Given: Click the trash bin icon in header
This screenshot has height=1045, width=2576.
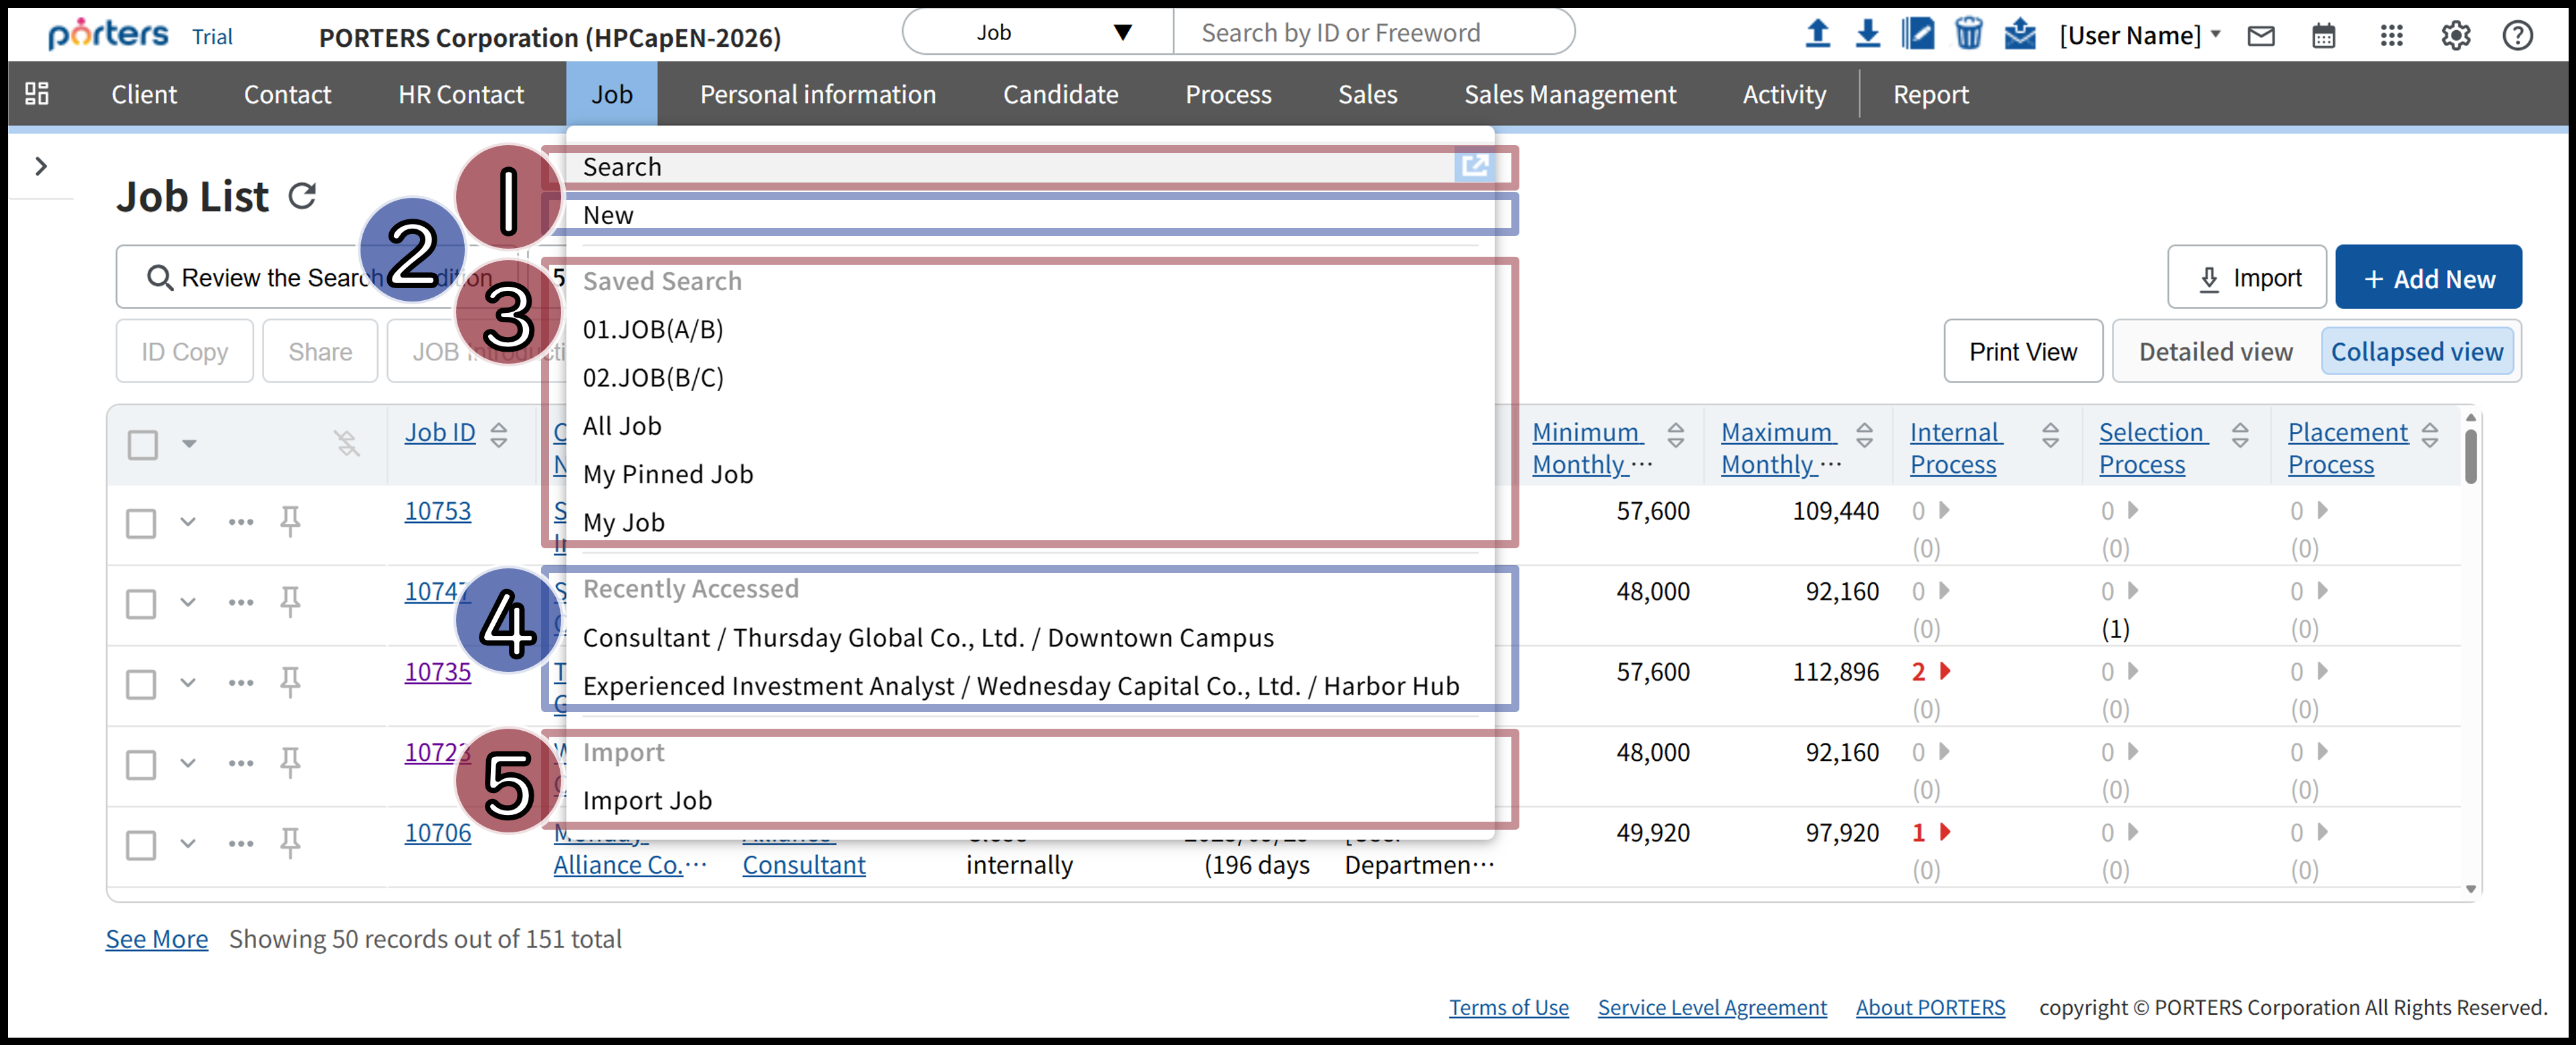Looking at the screenshot, I should (x=1968, y=34).
